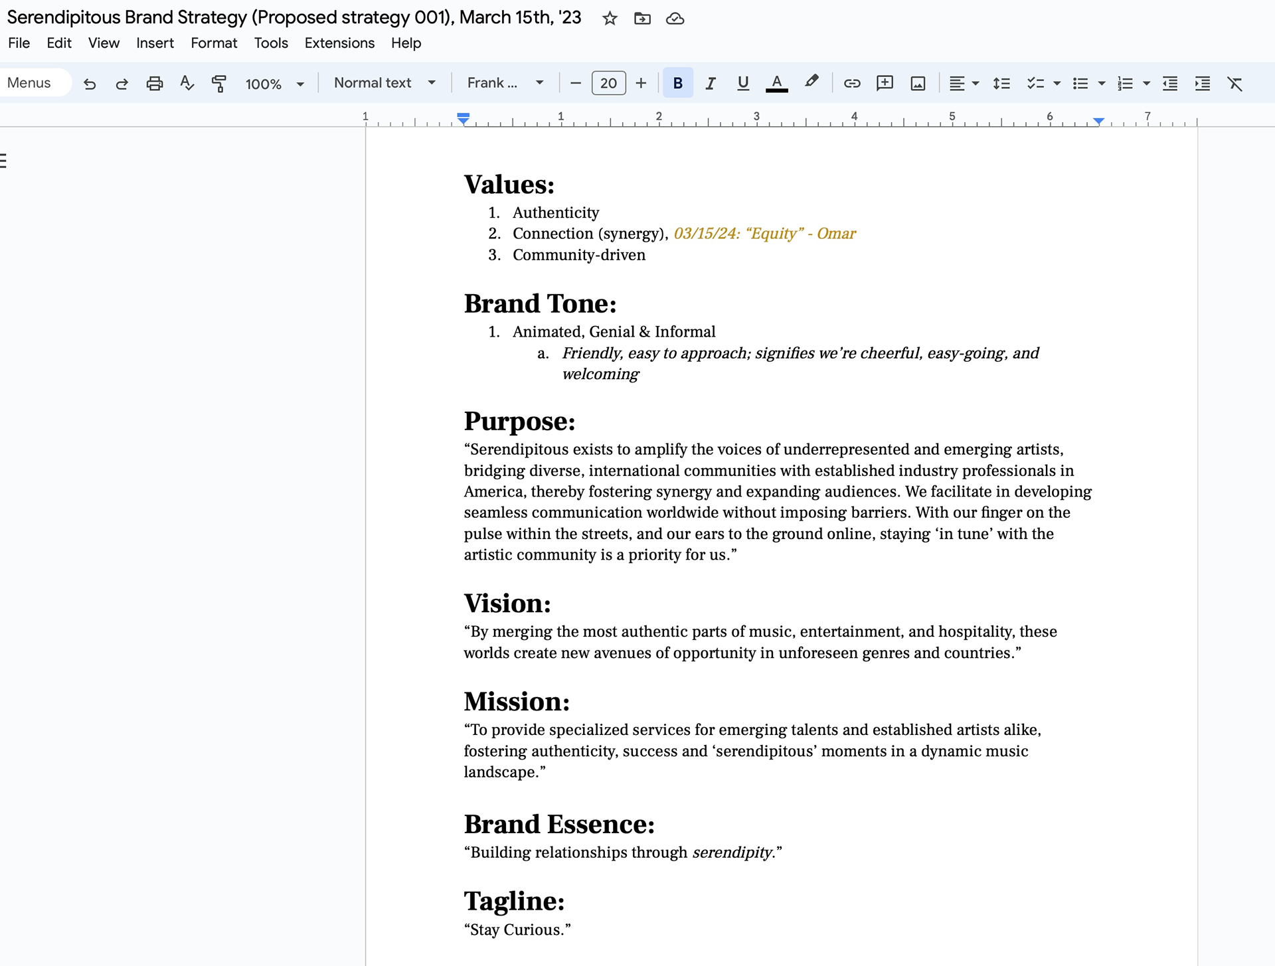The width and height of the screenshot is (1275, 966).
Task: Click the insert image icon
Action: 918,84
